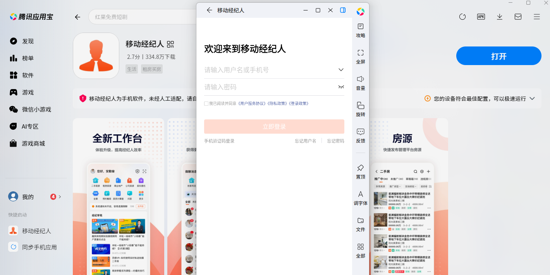Go back using arrow next to search box

click(x=77, y=17)
